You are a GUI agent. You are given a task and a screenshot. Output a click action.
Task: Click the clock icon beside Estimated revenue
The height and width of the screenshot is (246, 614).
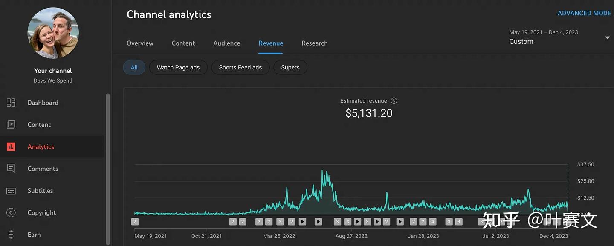394,101
